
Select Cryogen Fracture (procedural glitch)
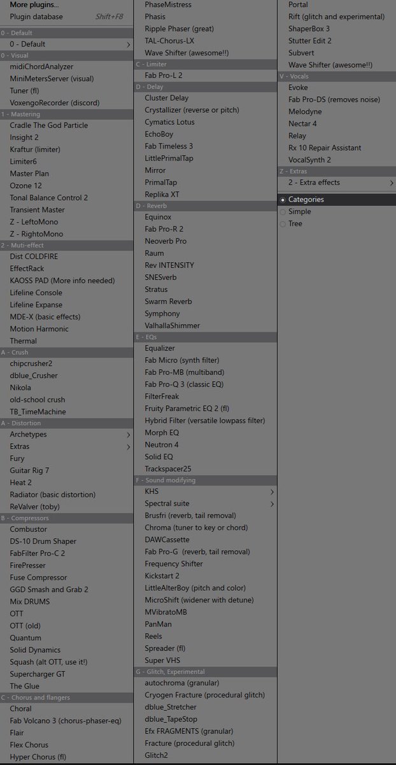point(206,696)
